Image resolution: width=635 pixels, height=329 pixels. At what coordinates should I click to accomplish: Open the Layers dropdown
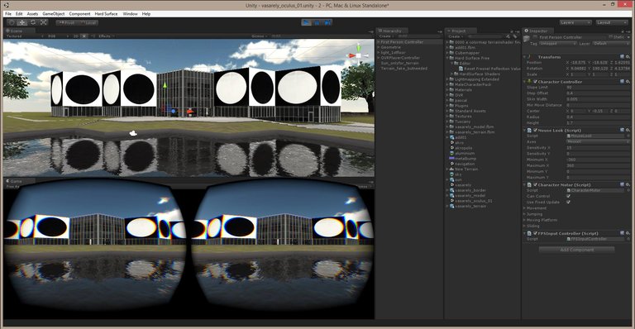coord(575,22)
